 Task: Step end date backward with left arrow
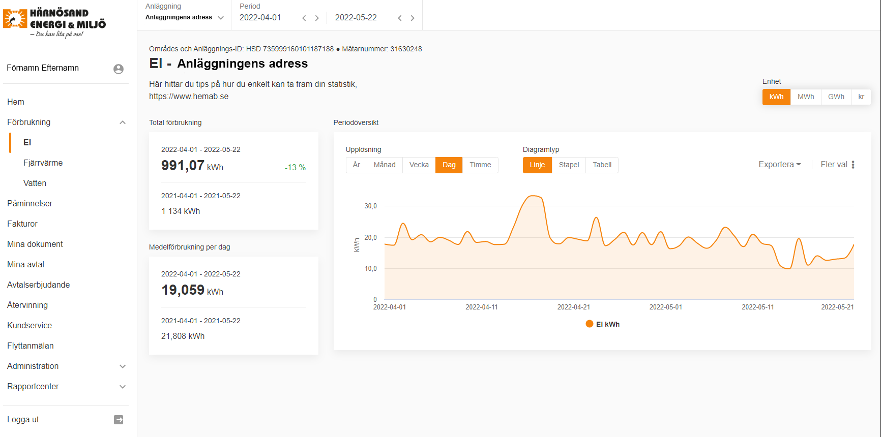click(400, 18)
